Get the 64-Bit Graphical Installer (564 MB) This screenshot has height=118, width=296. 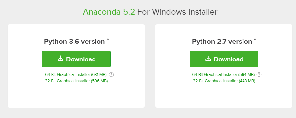pos(223,75)
